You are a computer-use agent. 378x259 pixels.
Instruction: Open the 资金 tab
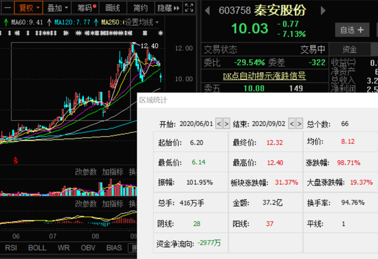point(349,49)
